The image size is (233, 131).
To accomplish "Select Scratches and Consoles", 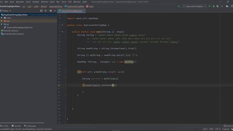I will (13, 34).
